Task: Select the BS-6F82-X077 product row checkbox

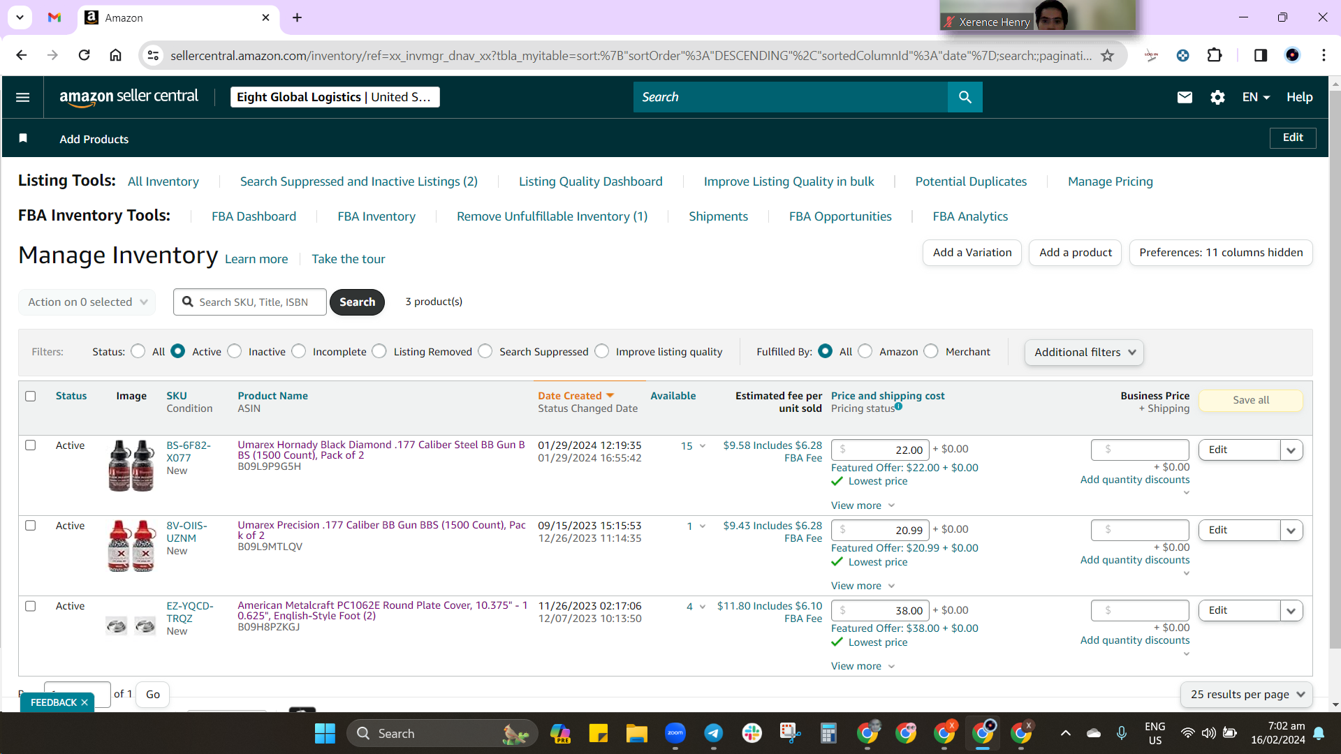Action: (30, 445)
